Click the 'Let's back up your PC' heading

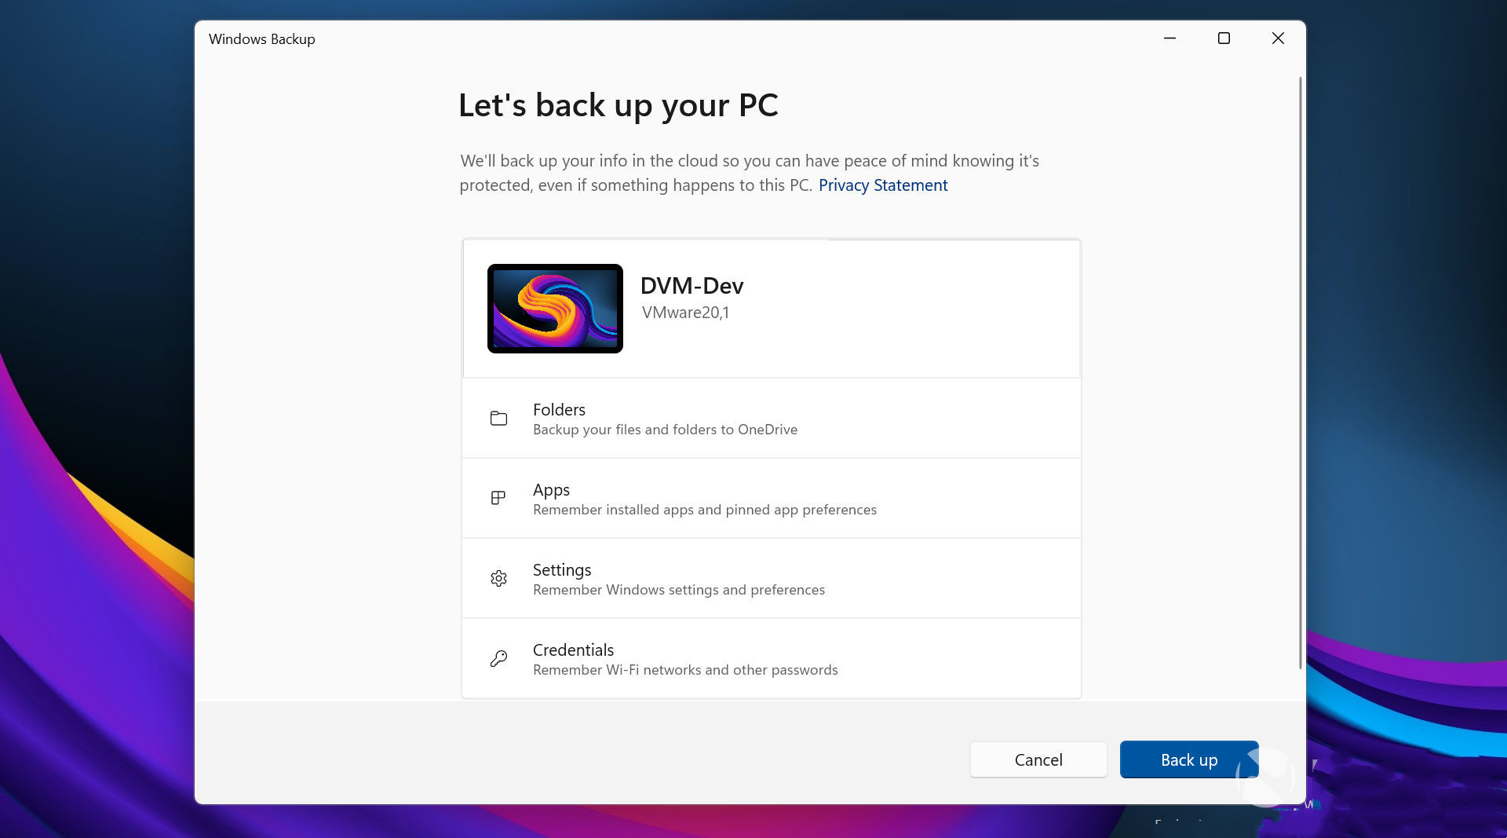coord(618,105)
